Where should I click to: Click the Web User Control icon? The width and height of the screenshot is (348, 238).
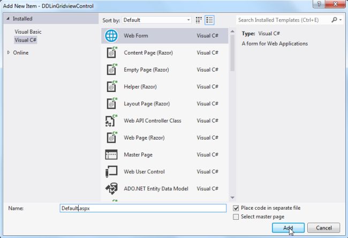[111, 172]
